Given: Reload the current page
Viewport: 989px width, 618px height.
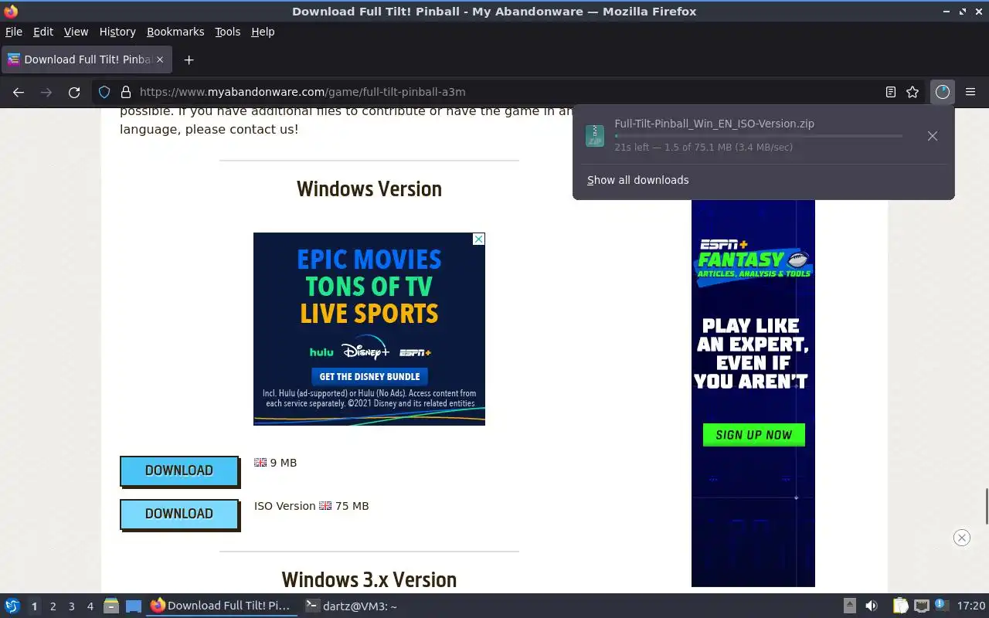Looking at the screenshot, I should tap(74, 92).
